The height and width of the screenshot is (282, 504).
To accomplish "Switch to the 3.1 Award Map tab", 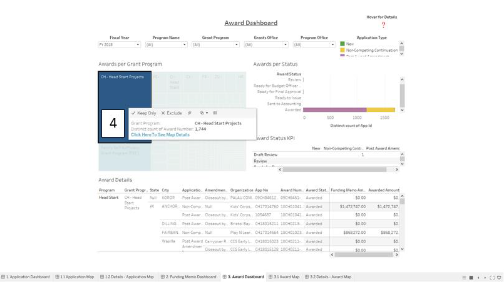I will pos(284,277).
